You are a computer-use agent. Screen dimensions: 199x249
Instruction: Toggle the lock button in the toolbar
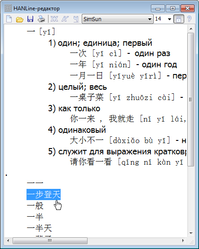(x=179, y=19)
